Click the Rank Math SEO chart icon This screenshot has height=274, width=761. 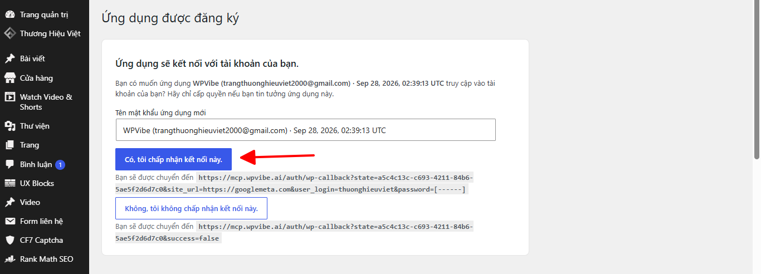[x=10, y=259]
